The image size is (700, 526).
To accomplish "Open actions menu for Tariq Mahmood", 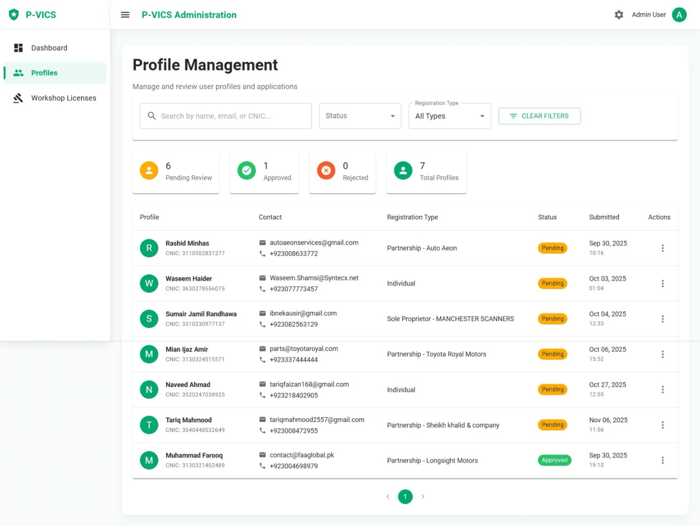I will [663, 425].
